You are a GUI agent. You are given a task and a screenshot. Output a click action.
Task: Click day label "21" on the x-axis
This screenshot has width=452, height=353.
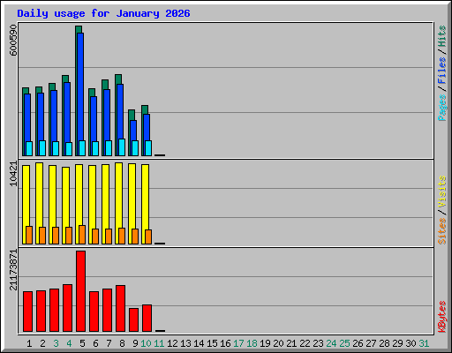pyautogui.click(x=291, y=343)
